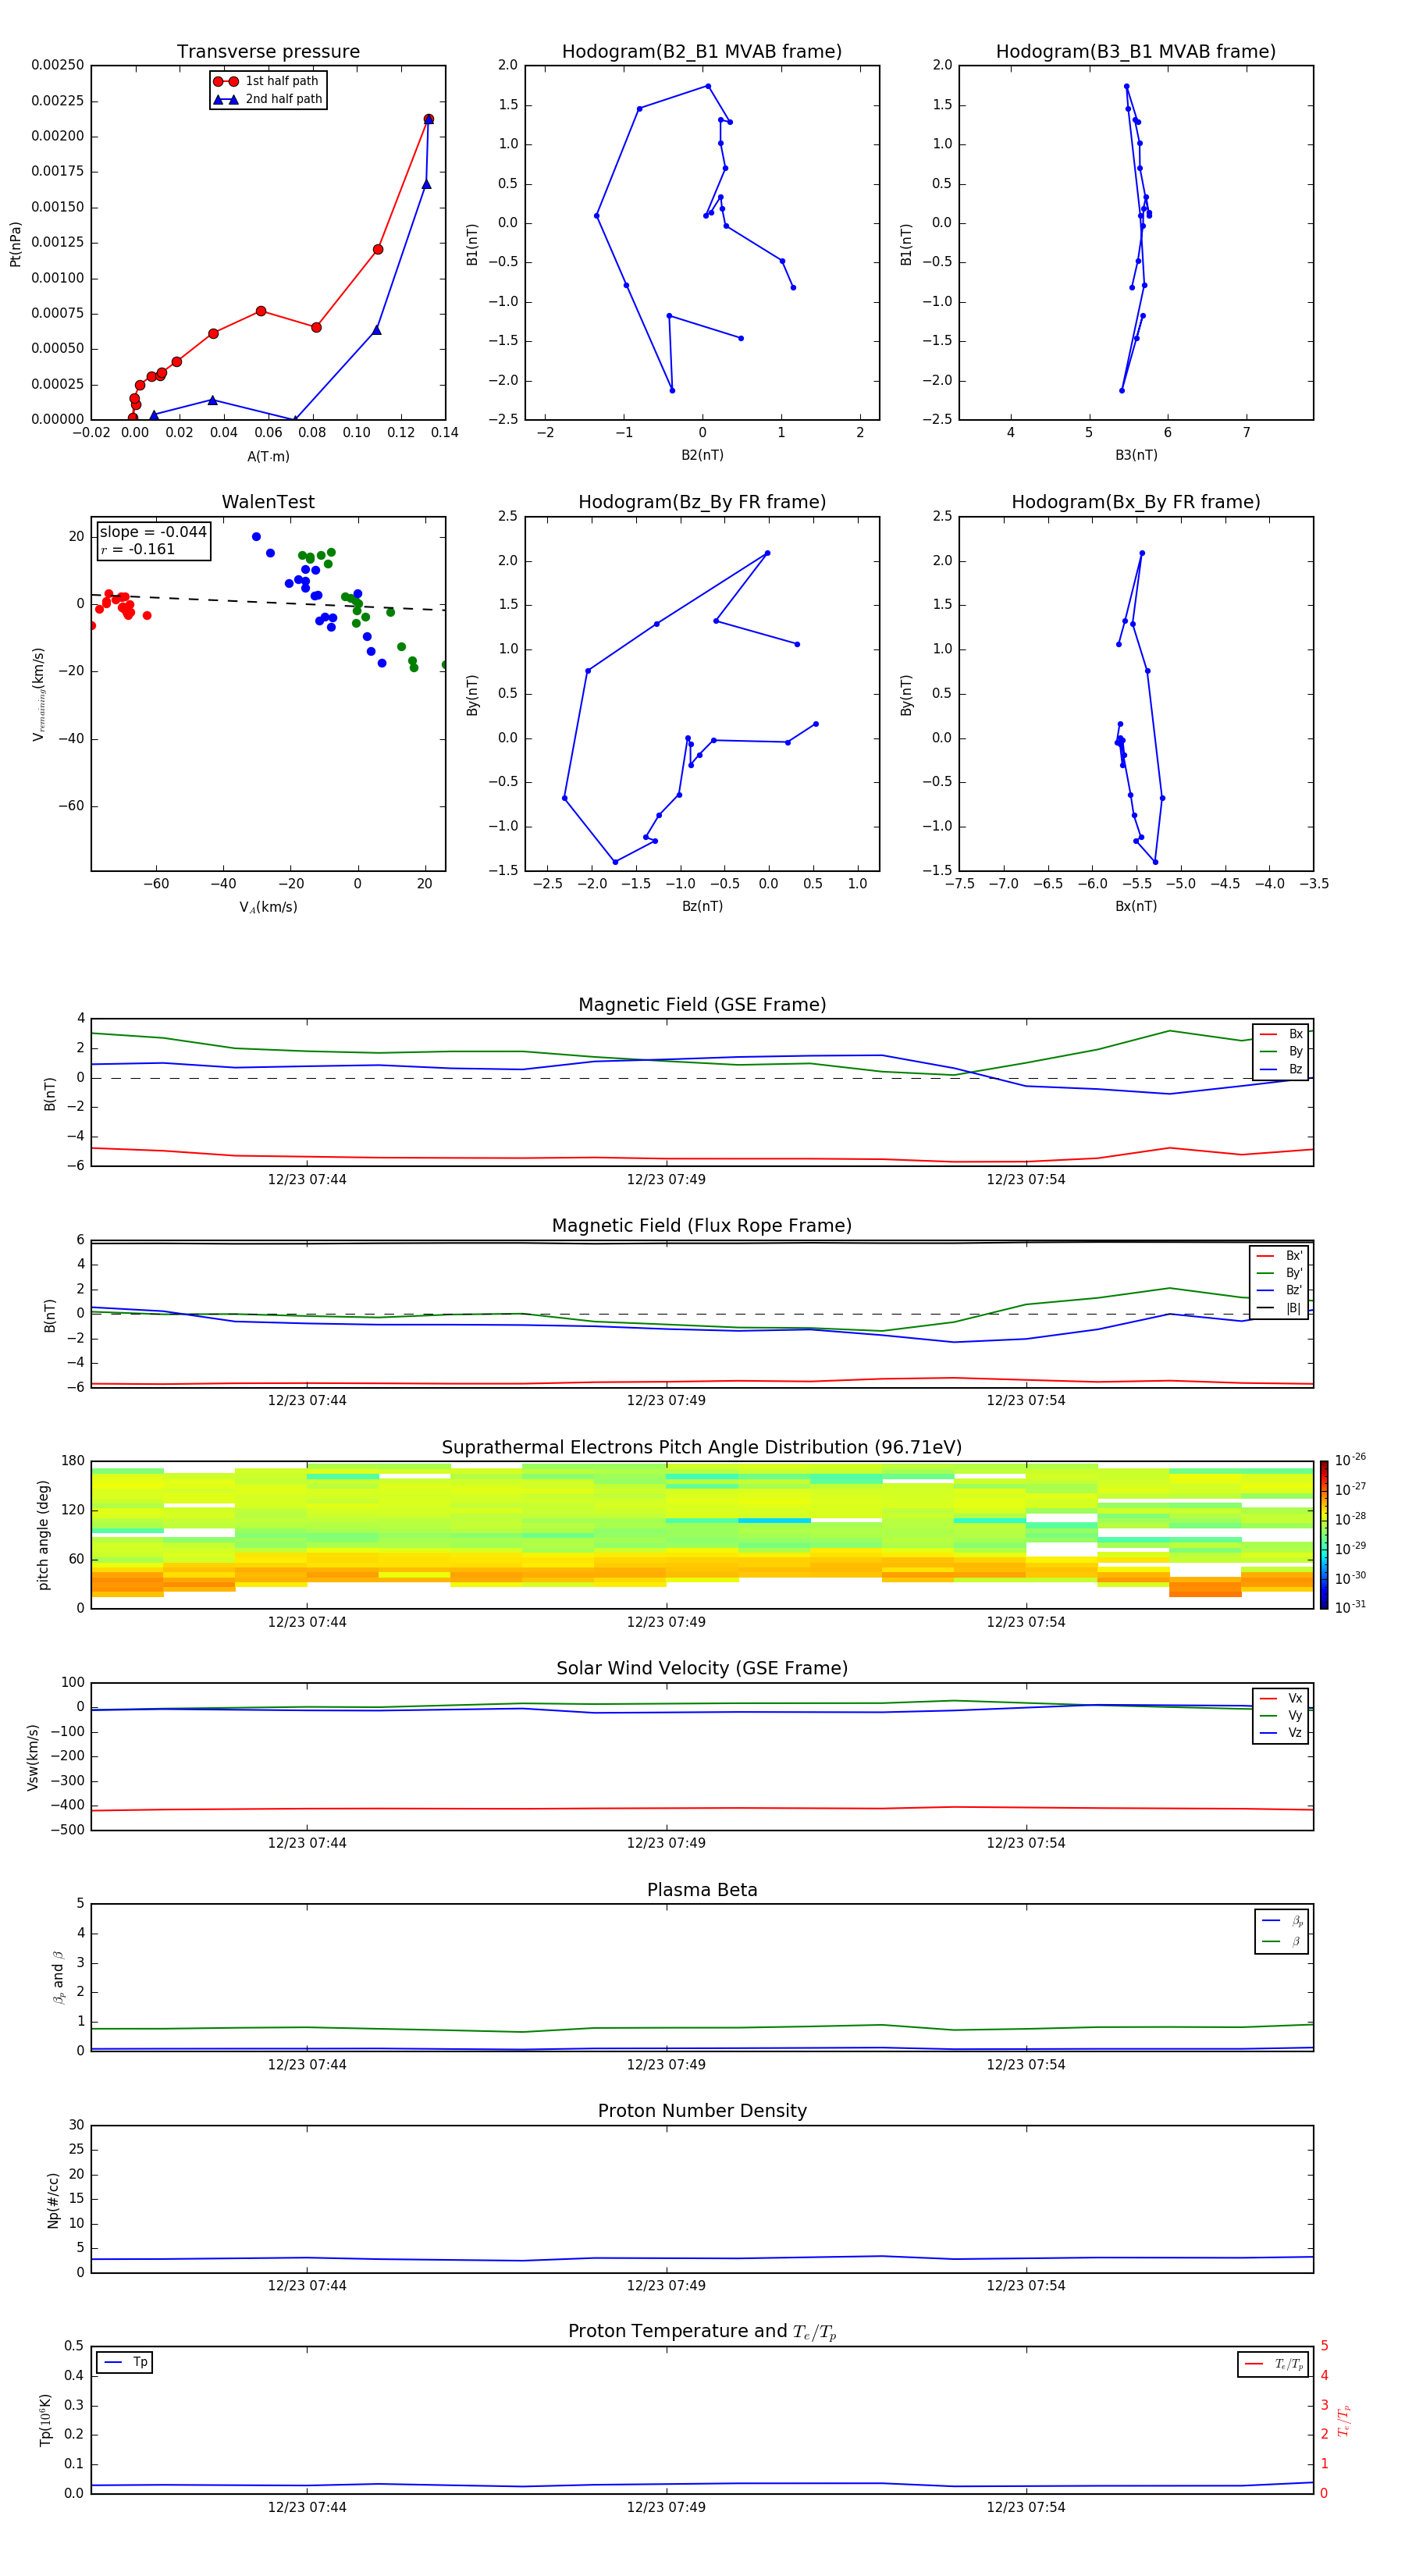Click the "Pt(nPa)" y-axis label
This screenshot has height=2576, width=1405.
click(x=15, y=244)
